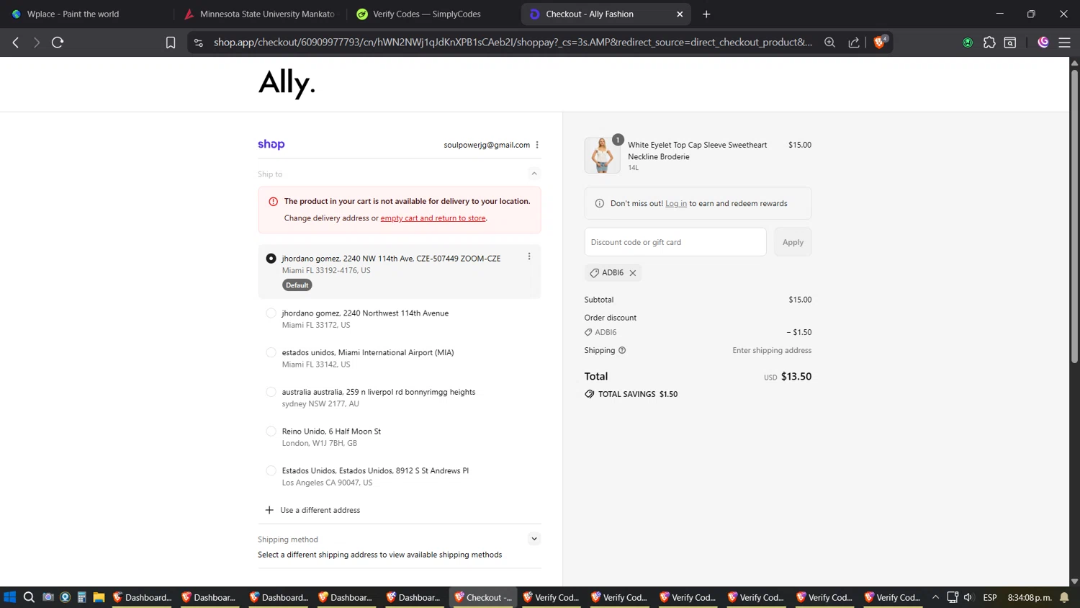Collapse the Ship to section
1080x608 pixels.
534,174
